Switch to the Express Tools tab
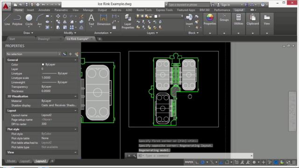This screenshot has height=168, width=299. click(x=164, y=10)
